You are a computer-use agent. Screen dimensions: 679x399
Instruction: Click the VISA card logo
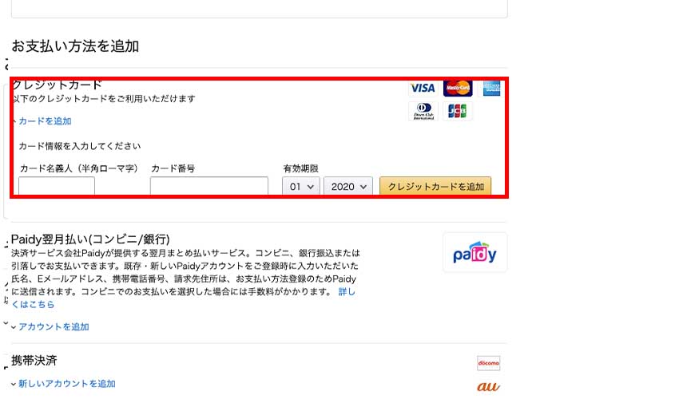pyautogui.click(x=423, y=89)
